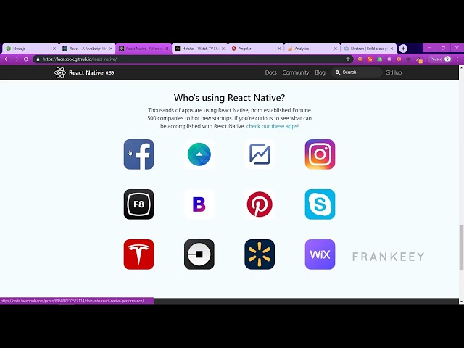Click the 'Who's using React Native?' heading
The height and width of the screenshot is (348, 464).
(229, 98)
